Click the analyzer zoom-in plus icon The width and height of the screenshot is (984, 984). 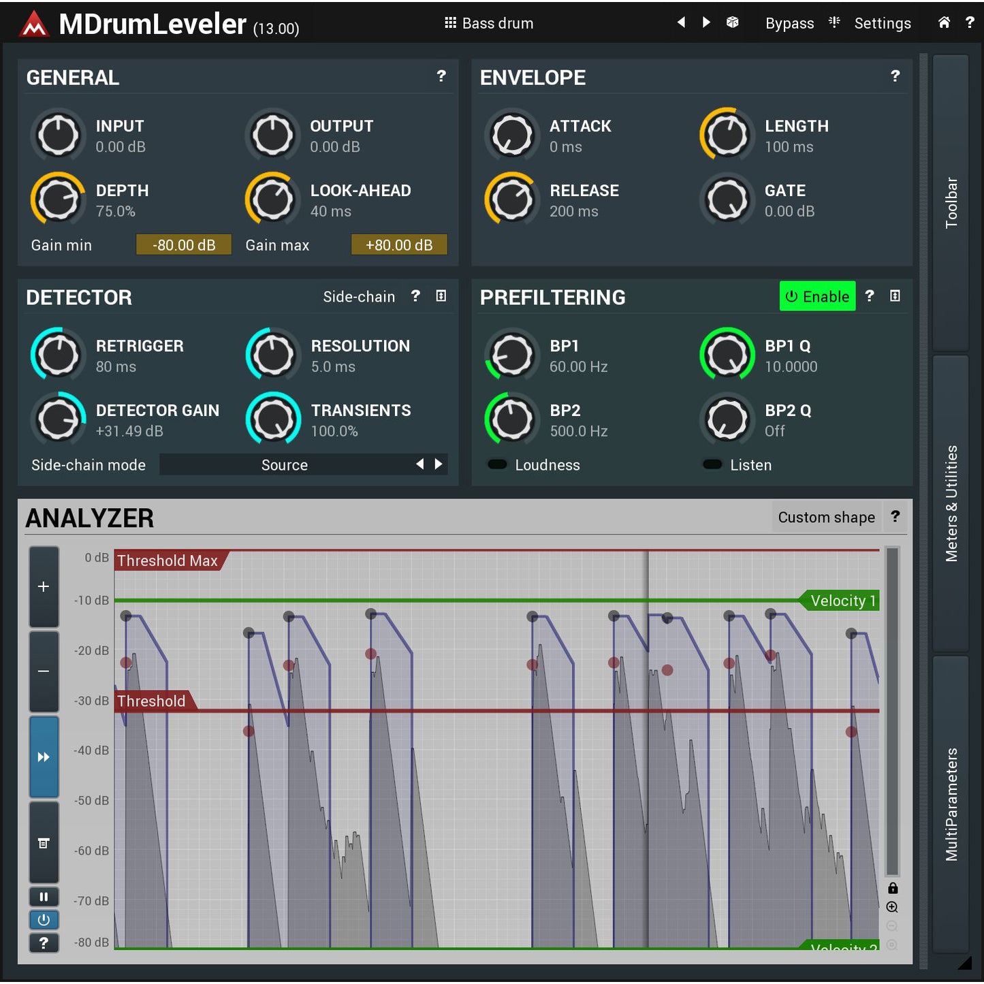(x=44, y=586)
